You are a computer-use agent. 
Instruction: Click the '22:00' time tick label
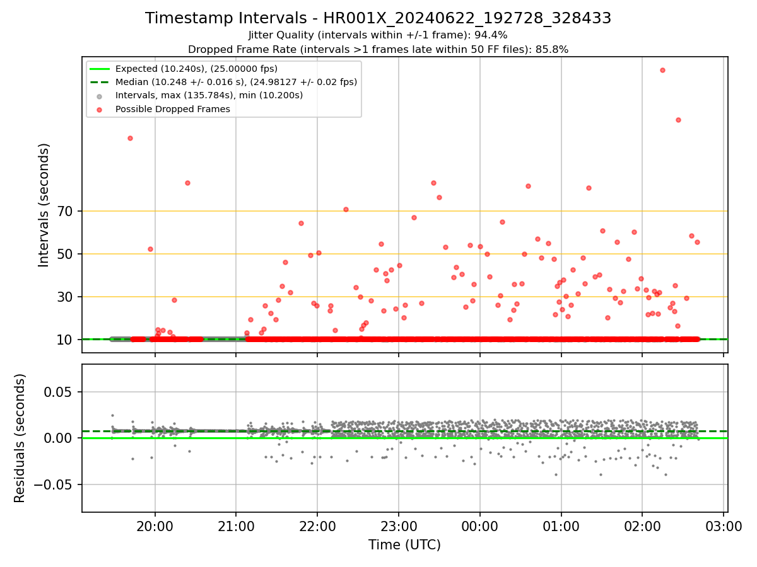[x=317, y=526]
